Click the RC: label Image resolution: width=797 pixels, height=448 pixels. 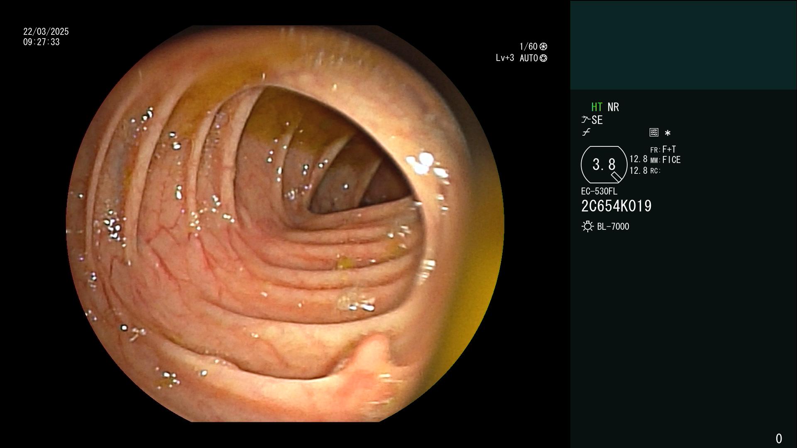click(655, 171)
